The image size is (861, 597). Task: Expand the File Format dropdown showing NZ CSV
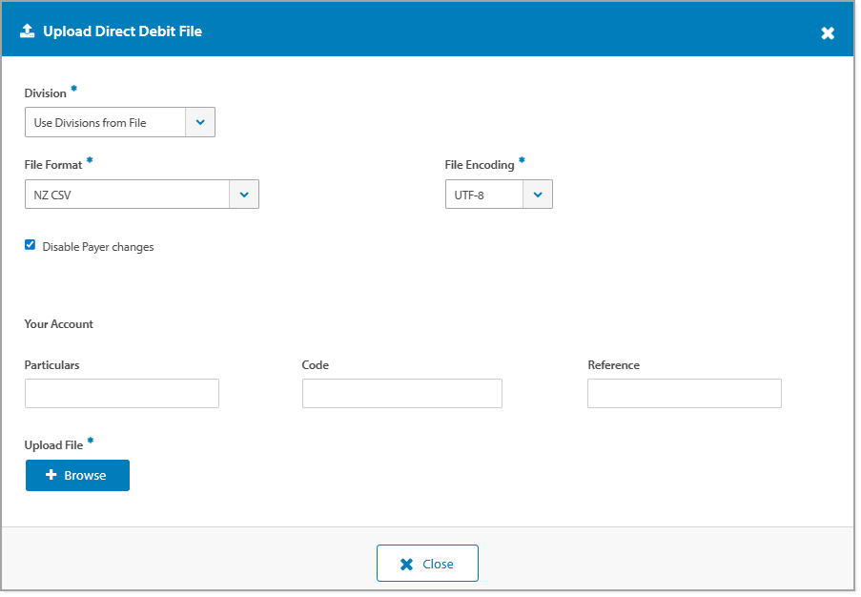(x=141, y=194)
